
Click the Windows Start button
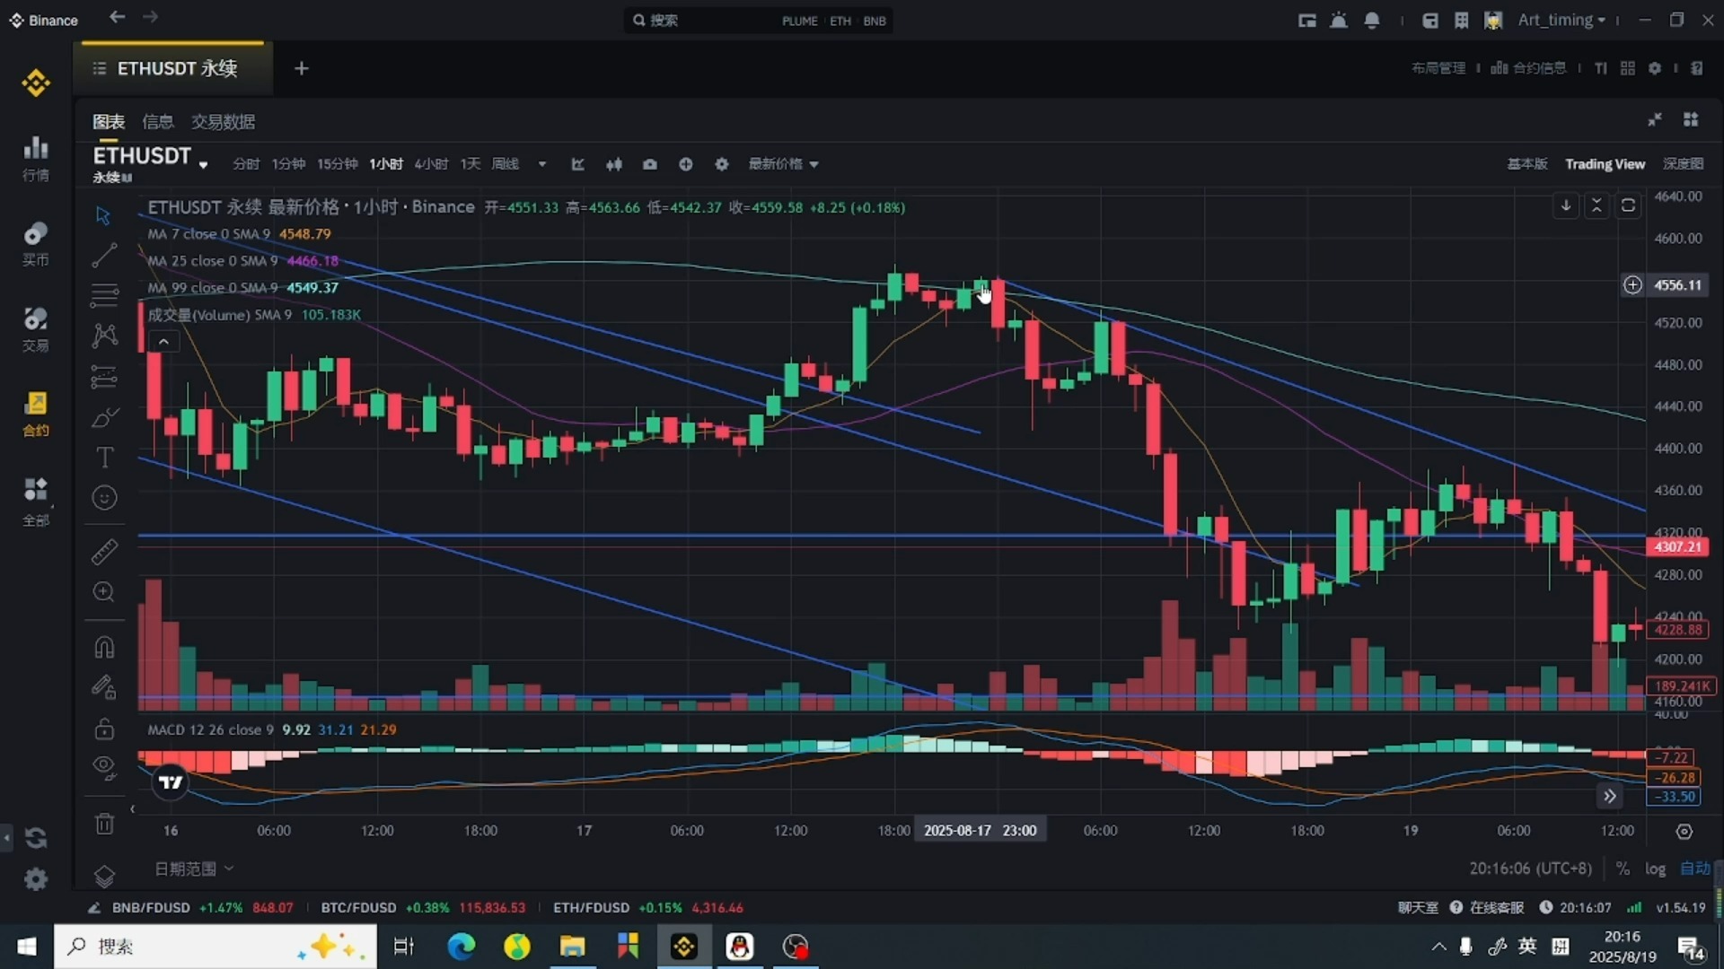coord(27,947)
